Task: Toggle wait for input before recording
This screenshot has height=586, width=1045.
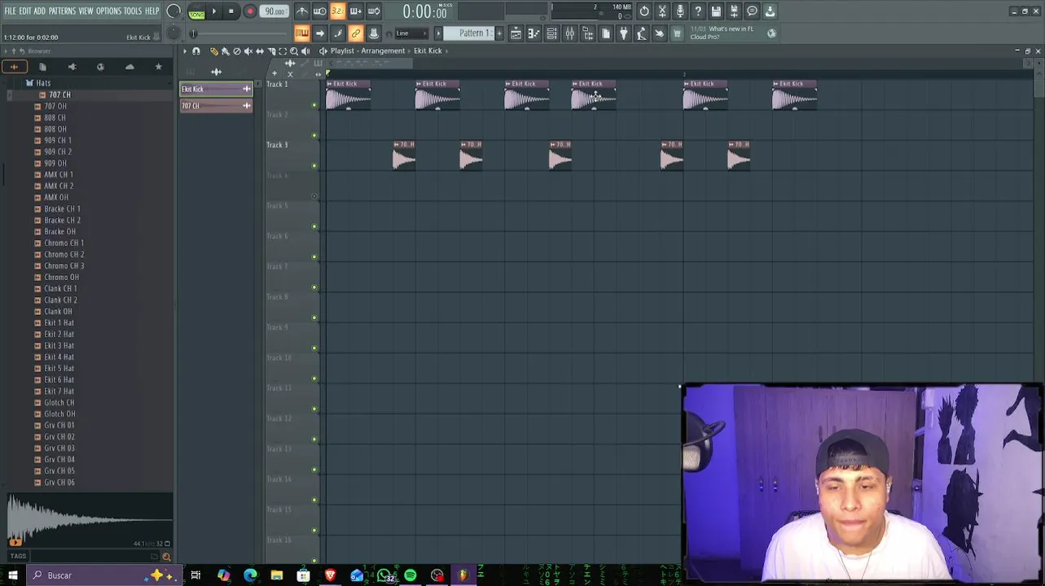Action: (319, 11)
